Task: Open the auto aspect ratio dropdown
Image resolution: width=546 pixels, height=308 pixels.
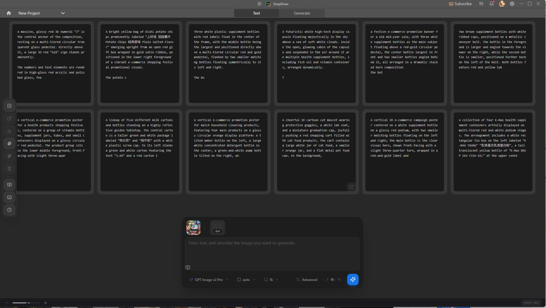Action: click(x=246, y=280)
